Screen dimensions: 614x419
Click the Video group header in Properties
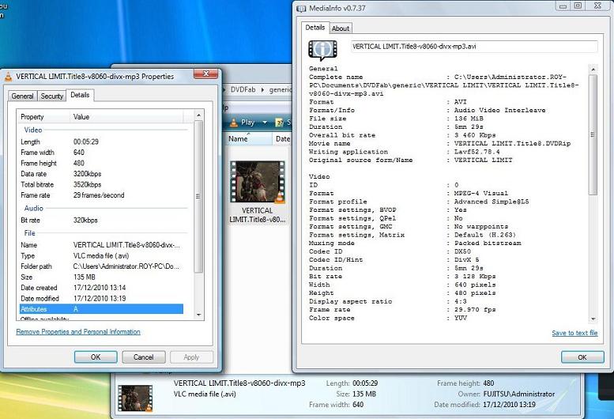click(33, 130)
